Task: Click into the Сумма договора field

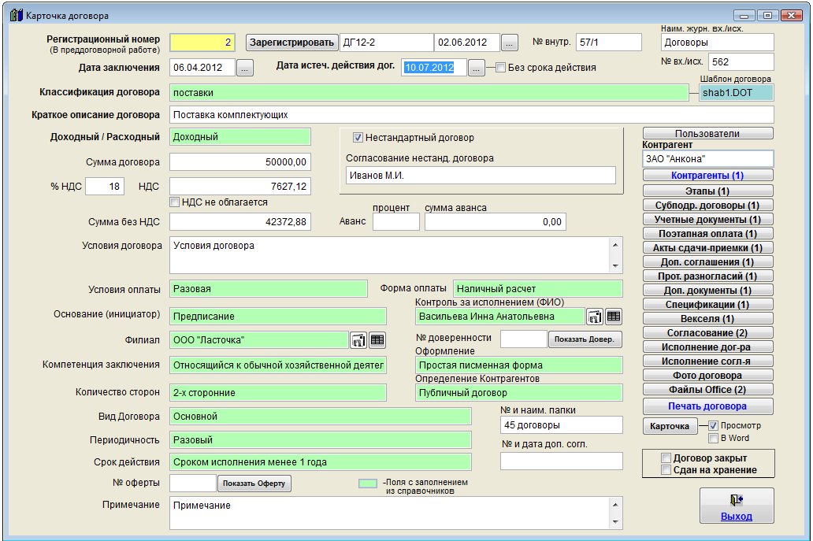Action: coord(240,162)
